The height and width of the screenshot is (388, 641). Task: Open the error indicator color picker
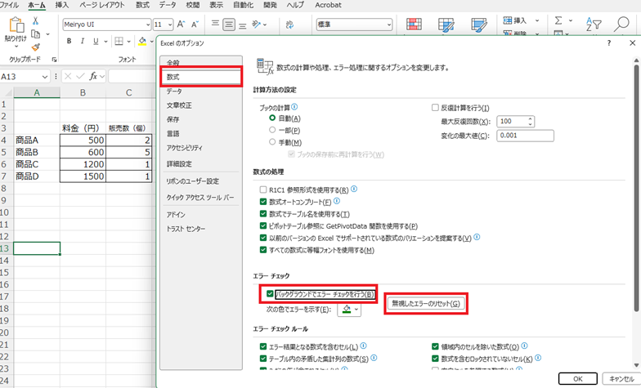point(349,310)
